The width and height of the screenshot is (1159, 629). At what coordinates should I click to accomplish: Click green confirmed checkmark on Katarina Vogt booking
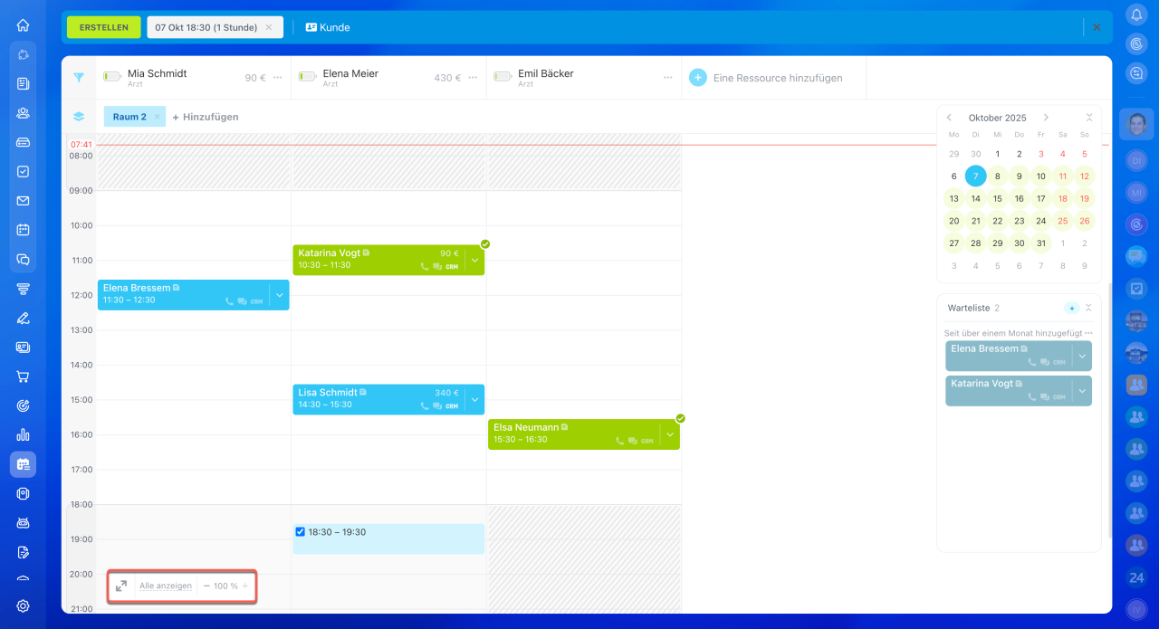click(x=485, y=244)
